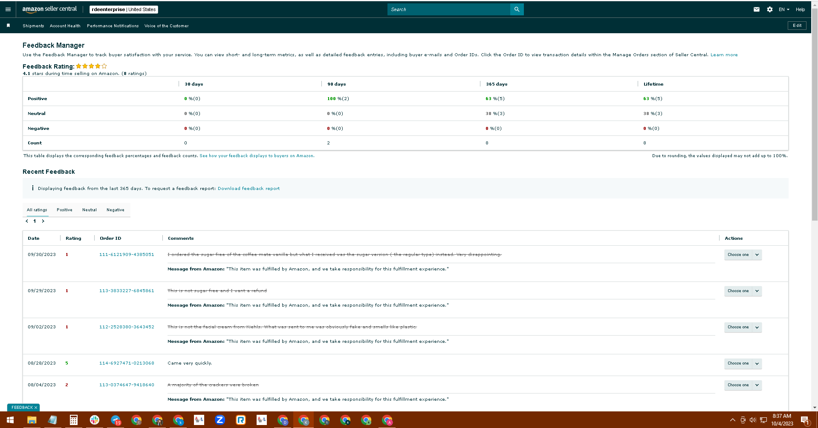Open Choose one dropdown for 09/29/2023 feedback
The width and height of the screenshot is (818, 428).
point(743,291)
